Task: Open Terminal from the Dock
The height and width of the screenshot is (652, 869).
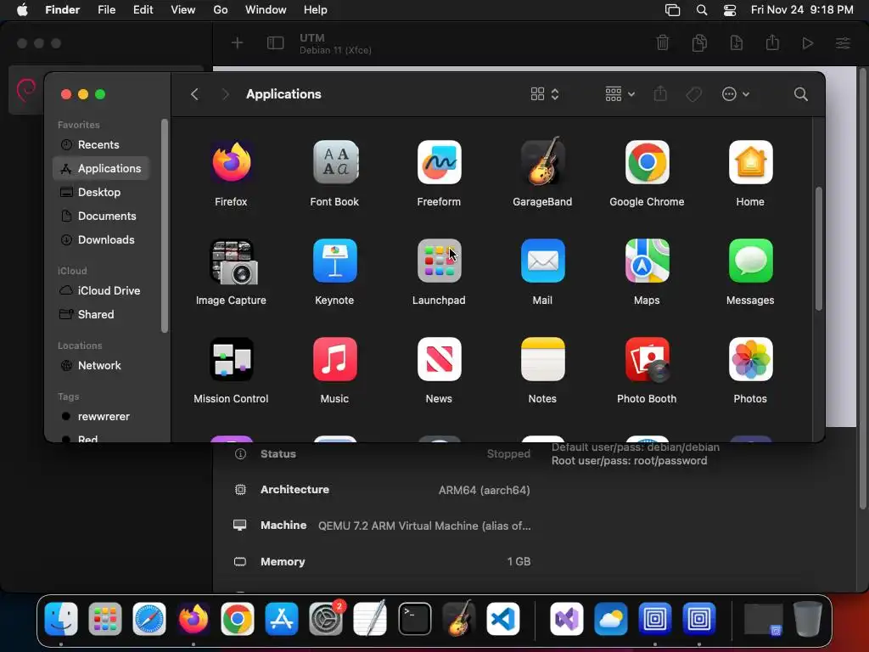Action: pyautogui.click(x=414, y=619)
